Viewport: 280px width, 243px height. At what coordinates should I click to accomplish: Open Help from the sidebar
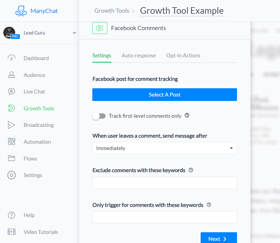[29, 215]
